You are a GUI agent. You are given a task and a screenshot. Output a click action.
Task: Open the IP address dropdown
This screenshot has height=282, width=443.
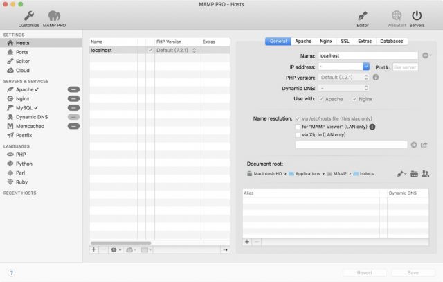(366, 67)
